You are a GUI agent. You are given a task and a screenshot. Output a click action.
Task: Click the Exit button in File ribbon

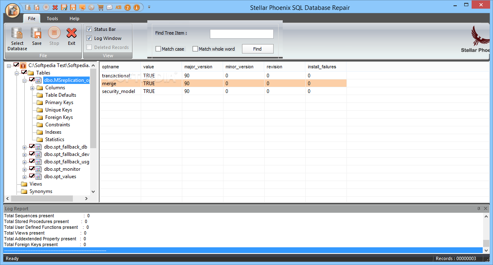click(72, 37)
